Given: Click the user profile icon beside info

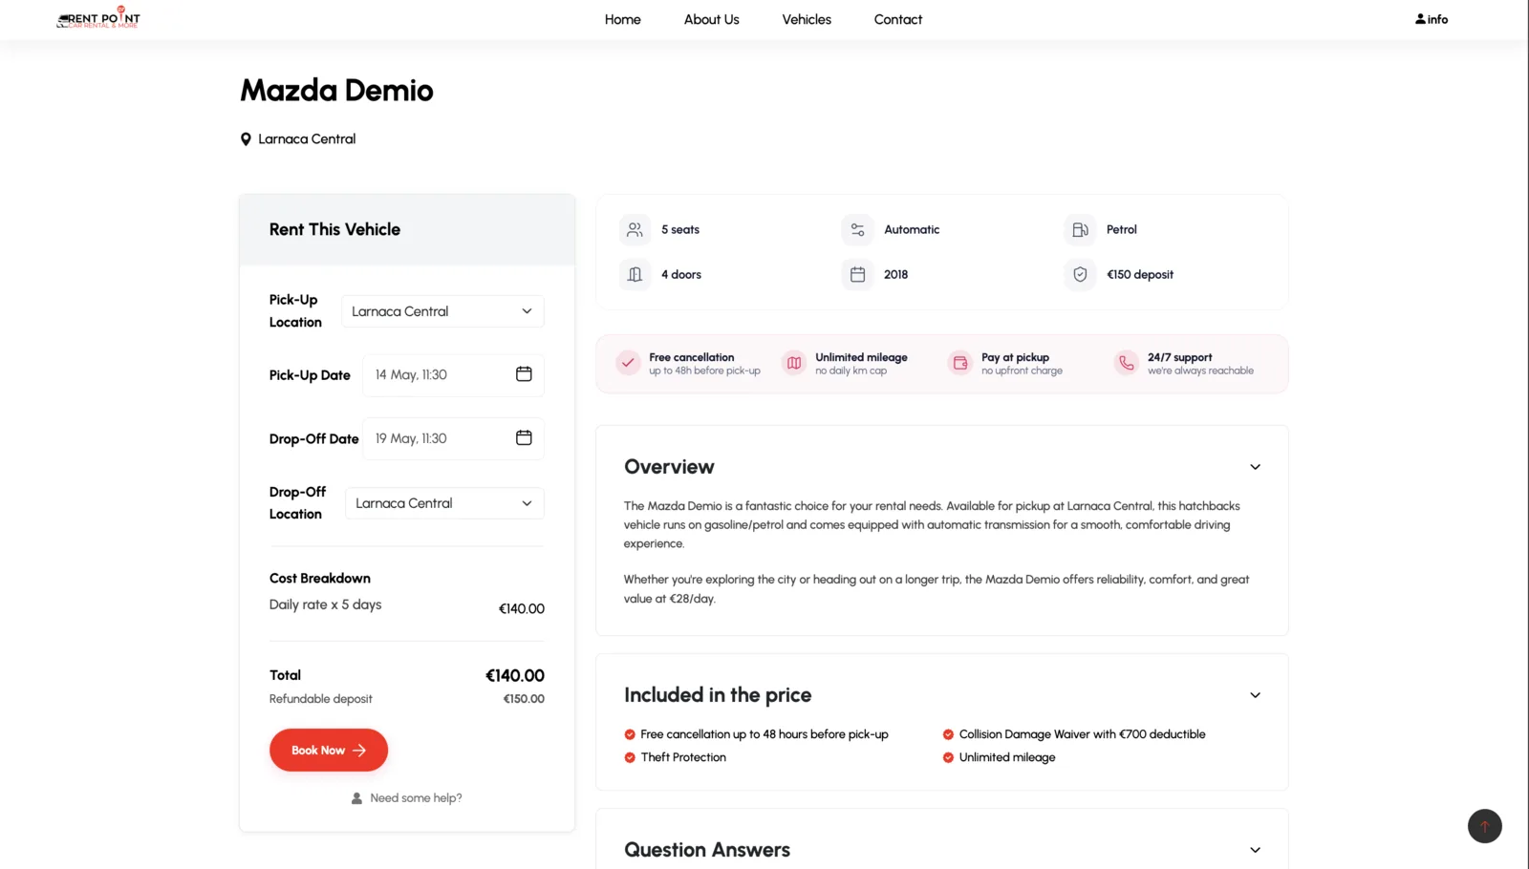Looking at the screenshot, I should [1420, 19].
